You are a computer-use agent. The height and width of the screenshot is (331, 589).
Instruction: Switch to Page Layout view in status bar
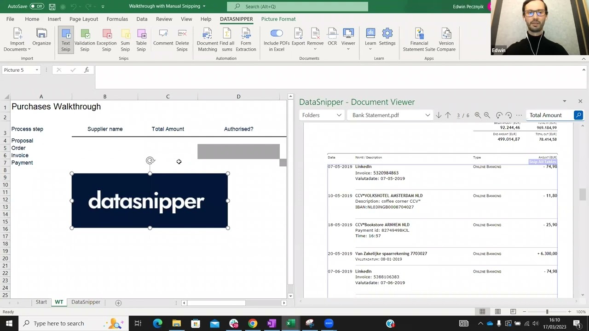click(x=498, y=312)
